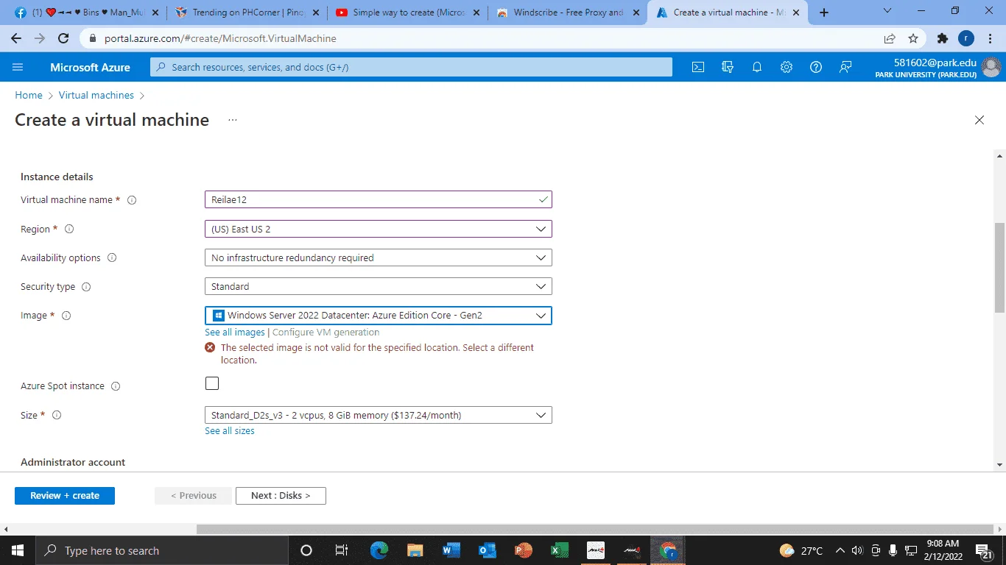Open the notifications bell

(x=757, y=67)
